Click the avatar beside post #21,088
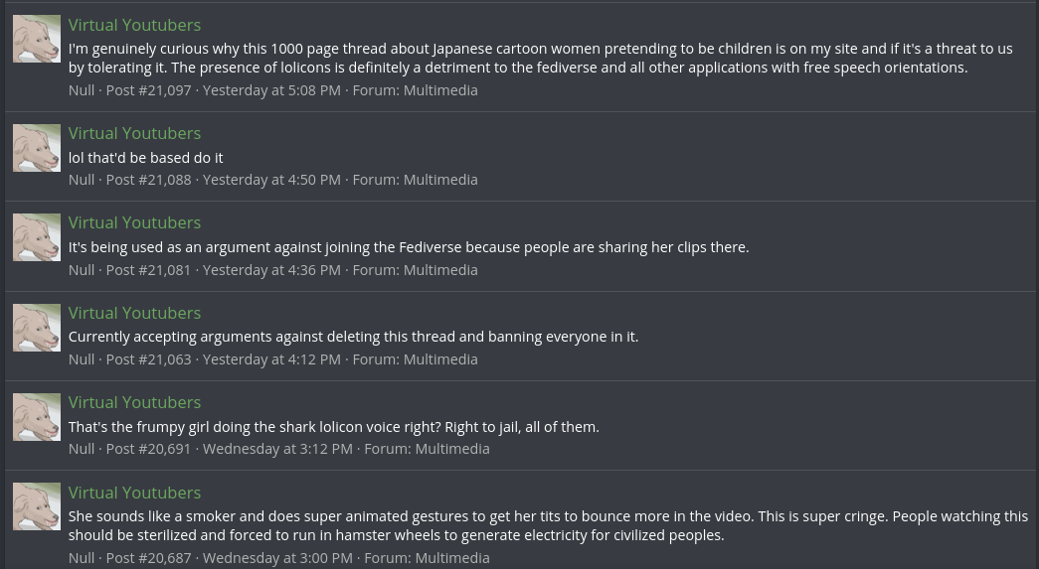 tap(37, 148)
